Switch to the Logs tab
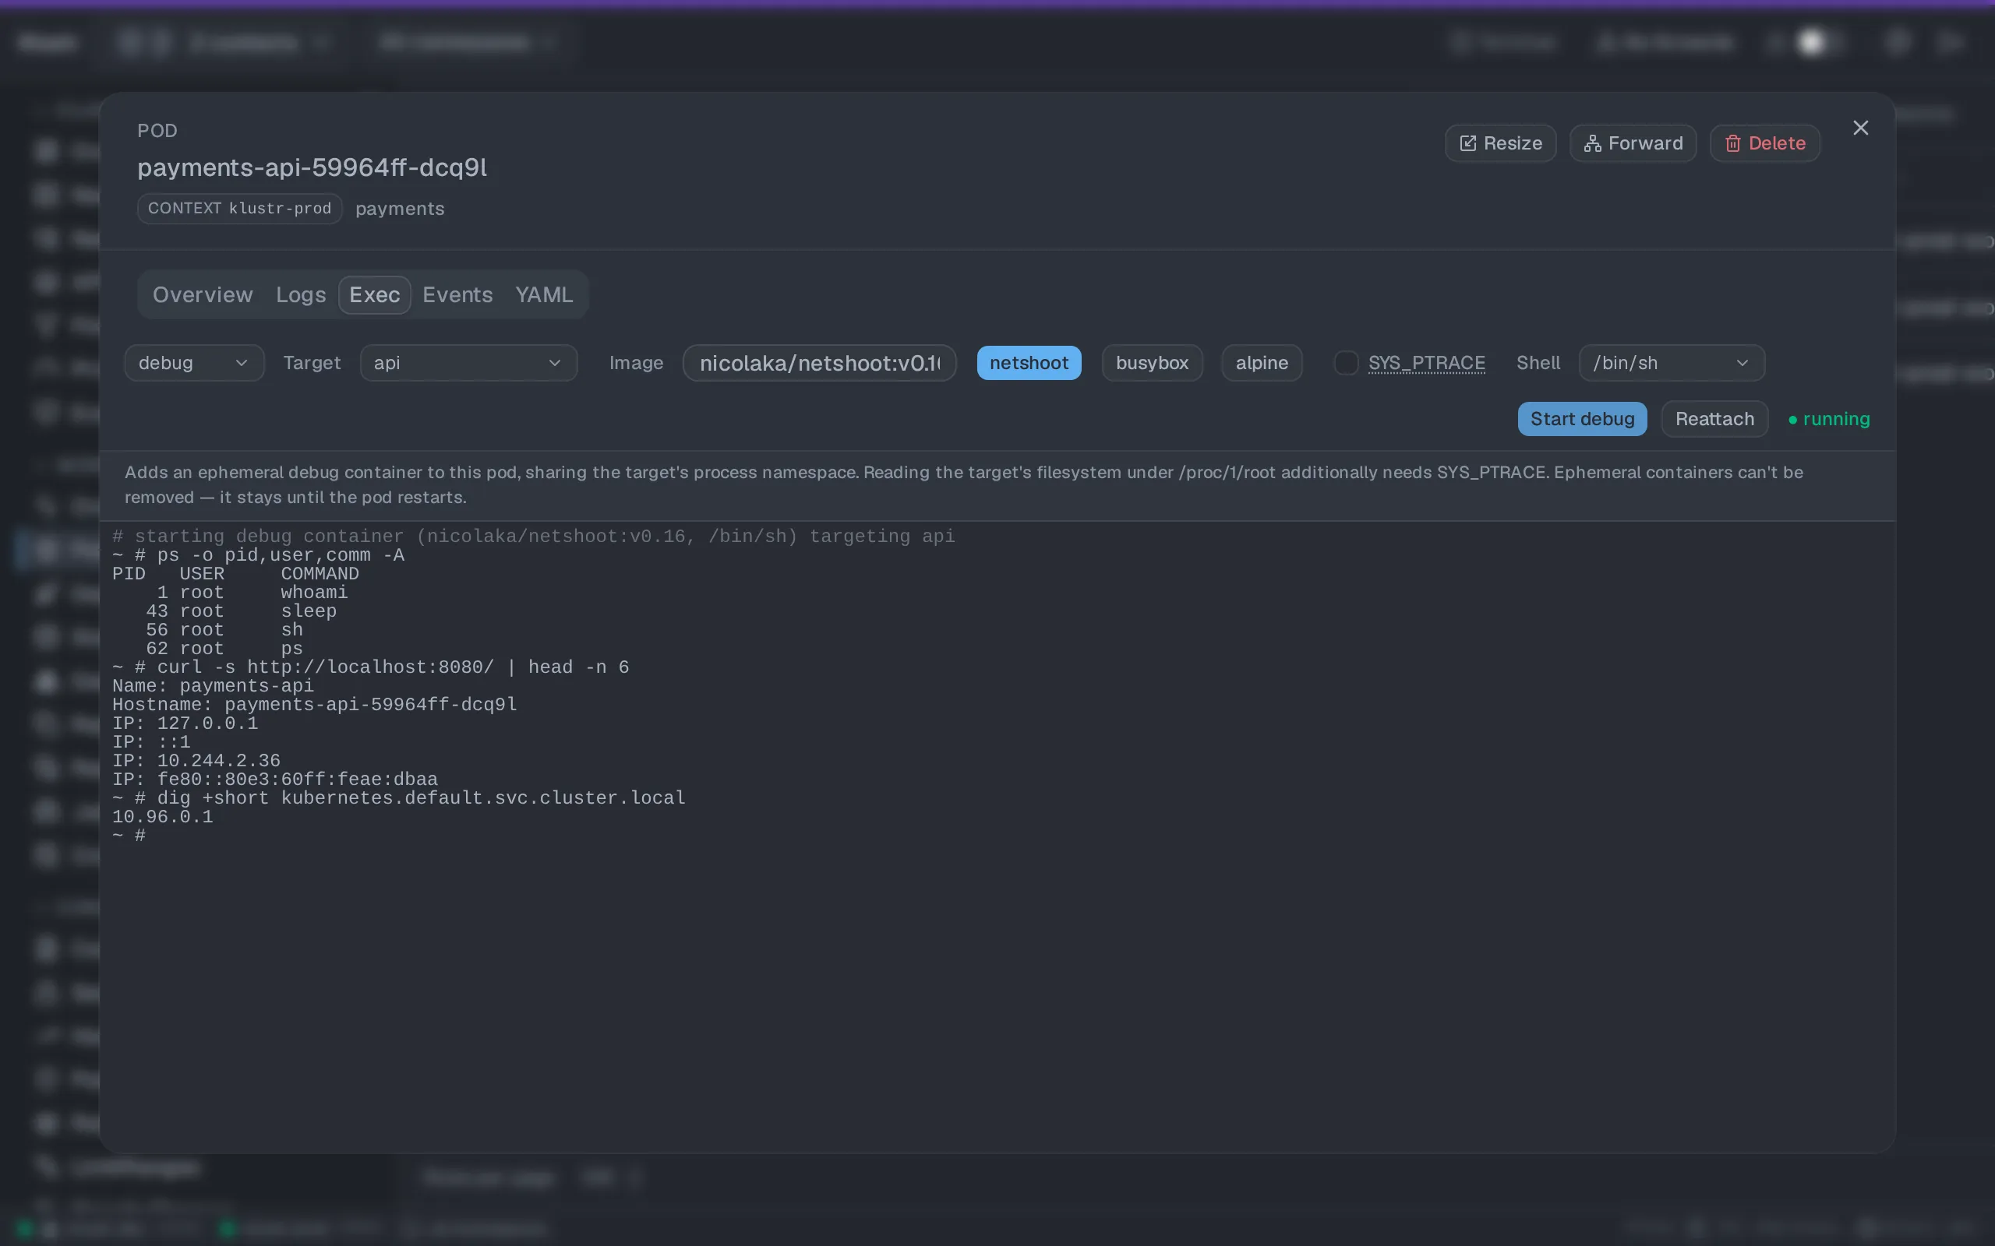Viewport: 1995px width, 1246px height. tap(301, 295)
